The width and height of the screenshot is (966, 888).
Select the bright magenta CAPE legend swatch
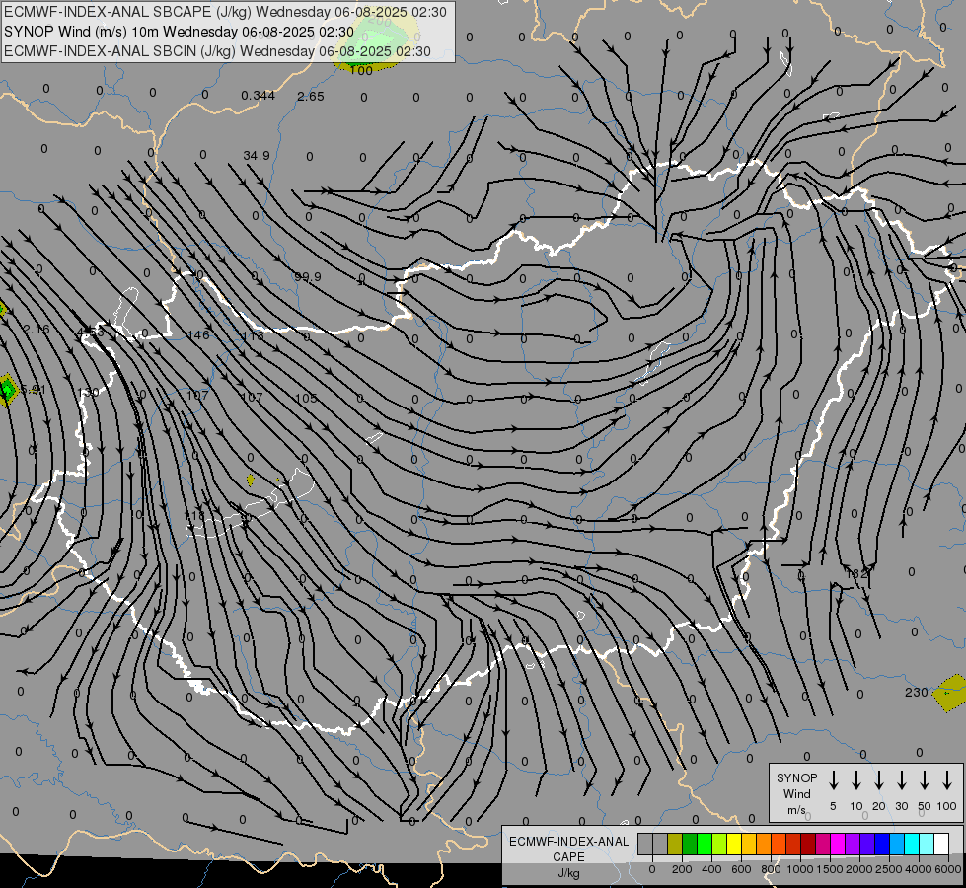coord(838,845)
